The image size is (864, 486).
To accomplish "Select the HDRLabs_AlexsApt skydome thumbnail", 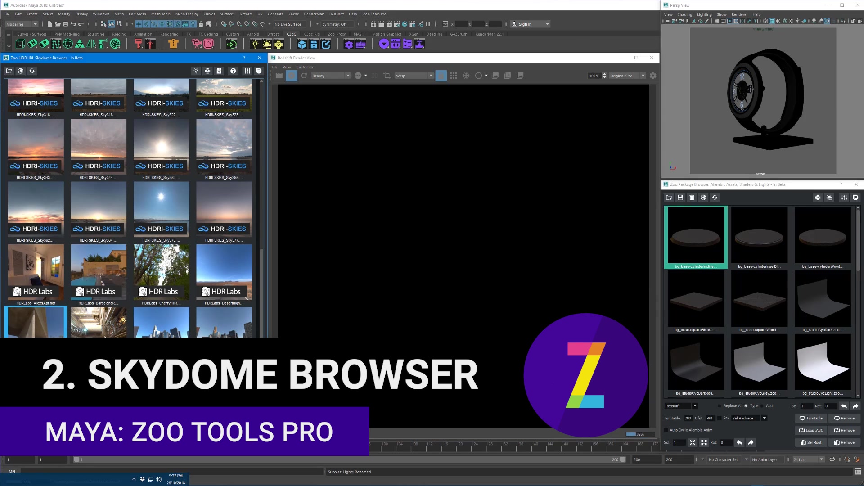I will click(x=36, y=272).
